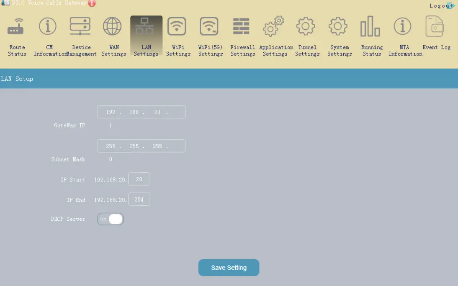Click the 'D3.0 Voice Cable Gateway' title text
Screen dimensions: 458x286
[x=49, y=3]
